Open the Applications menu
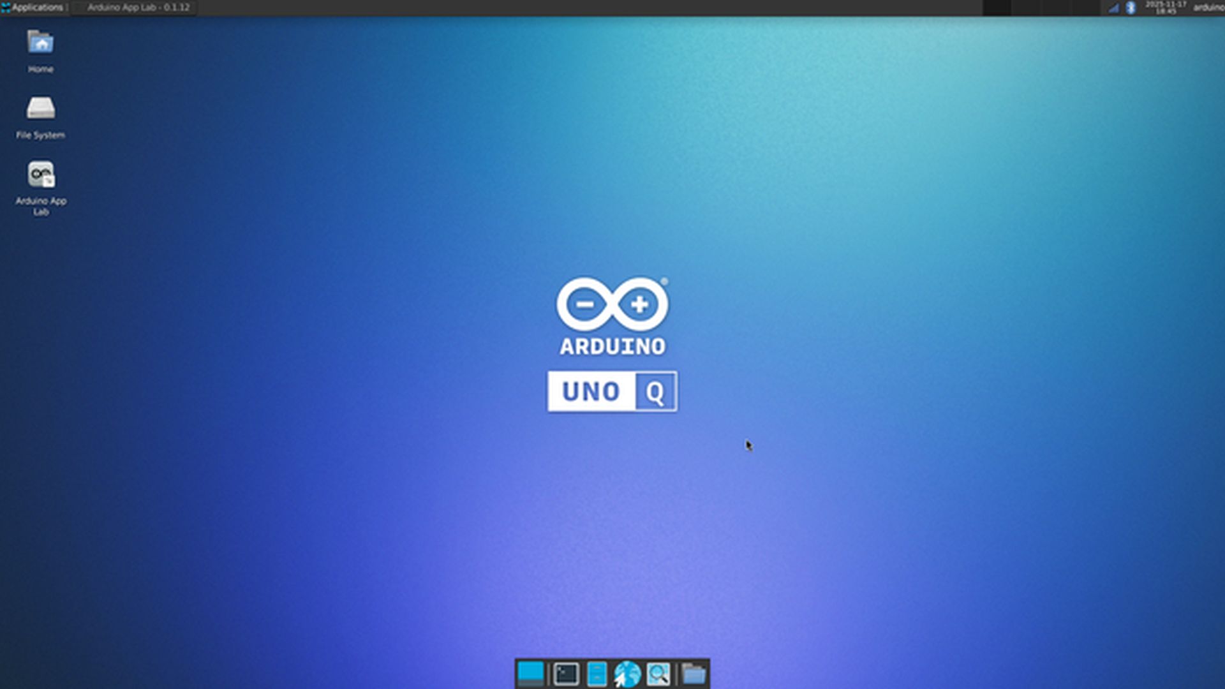The width and height of the screenshot is (1225, 689). coord(33,8)
